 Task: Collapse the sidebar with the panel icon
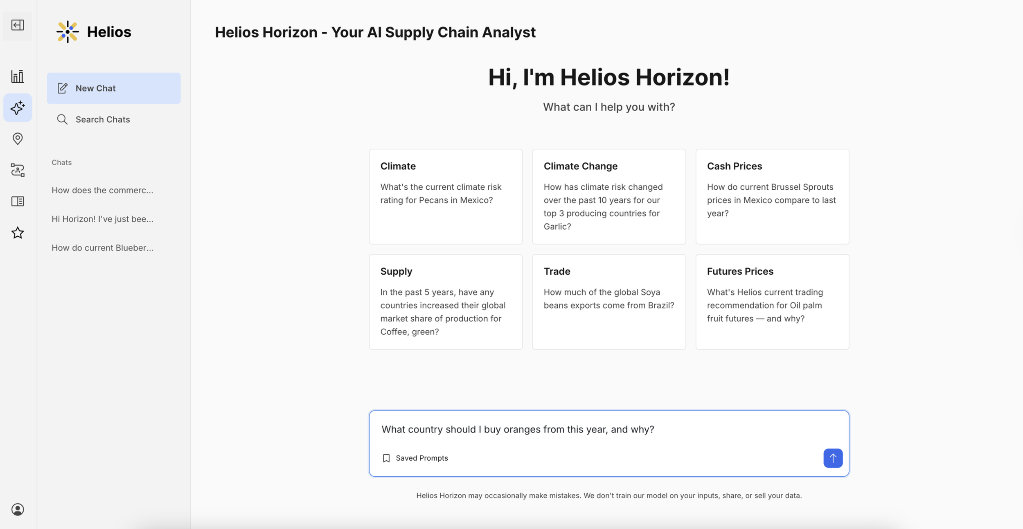tap(18, 25)
